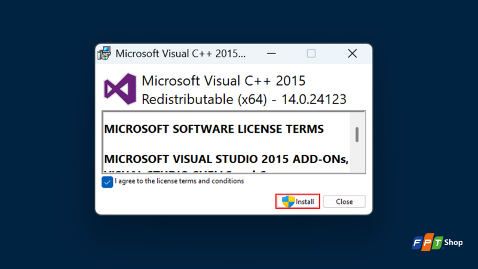Click the "MICROSOFT SOFTWARE LICENSE TERMS" heading
The image size is (478, 269).
pyautogui.click(x=214, y=129)
